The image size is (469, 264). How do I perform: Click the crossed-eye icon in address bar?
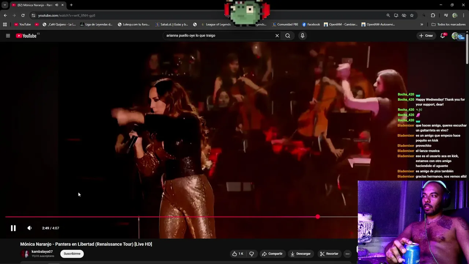tap(404, 15)
